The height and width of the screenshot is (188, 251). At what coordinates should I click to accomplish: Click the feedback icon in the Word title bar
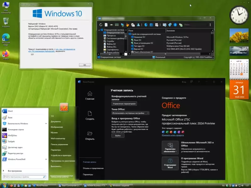[x=191, y=82]
